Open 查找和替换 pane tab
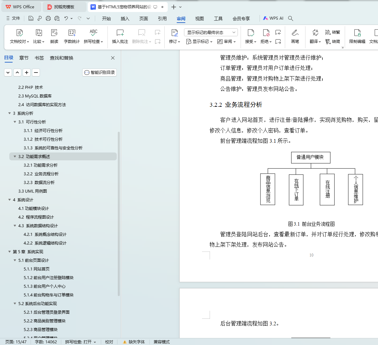This screenshot has width=378, height=345. pos(62,58)
